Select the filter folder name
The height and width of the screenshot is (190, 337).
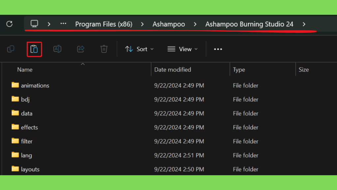click(x=27, y=142)
